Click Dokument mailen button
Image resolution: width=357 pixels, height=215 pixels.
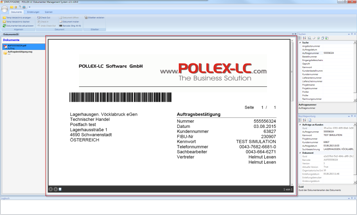[70, 22]
